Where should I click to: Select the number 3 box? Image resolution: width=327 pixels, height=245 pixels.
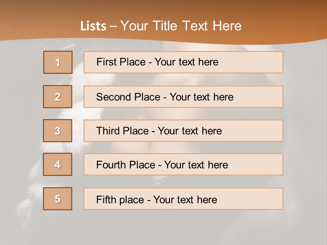point(58,131)
